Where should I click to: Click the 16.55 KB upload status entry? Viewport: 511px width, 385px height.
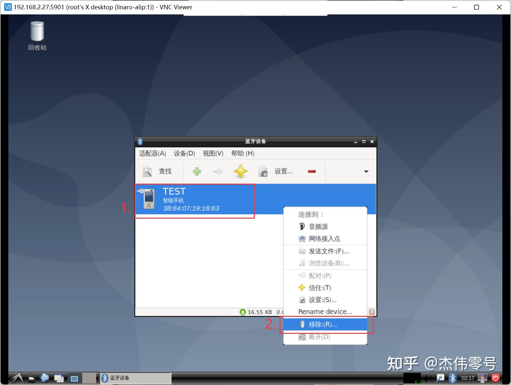click(x=256, y=312)
